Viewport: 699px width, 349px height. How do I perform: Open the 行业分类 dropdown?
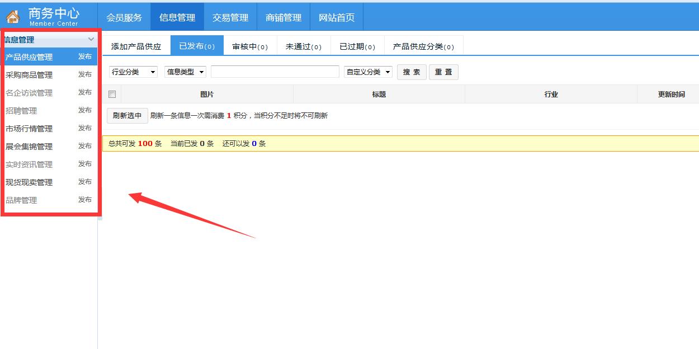click(133, 72)
